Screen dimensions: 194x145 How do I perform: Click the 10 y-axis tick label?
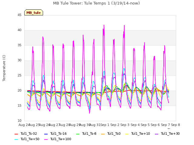pos(19,121)
